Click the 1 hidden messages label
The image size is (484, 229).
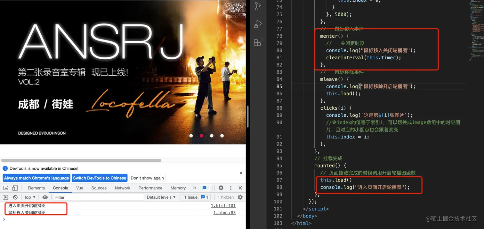226,197
